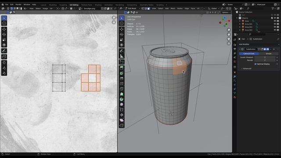Toggle camera view in 3D viewport

click(229, 39)
